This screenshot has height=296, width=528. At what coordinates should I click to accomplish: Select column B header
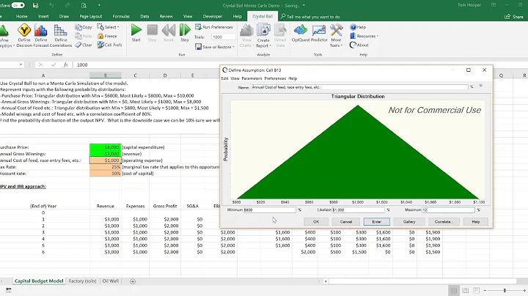click(x=106, y=75)
